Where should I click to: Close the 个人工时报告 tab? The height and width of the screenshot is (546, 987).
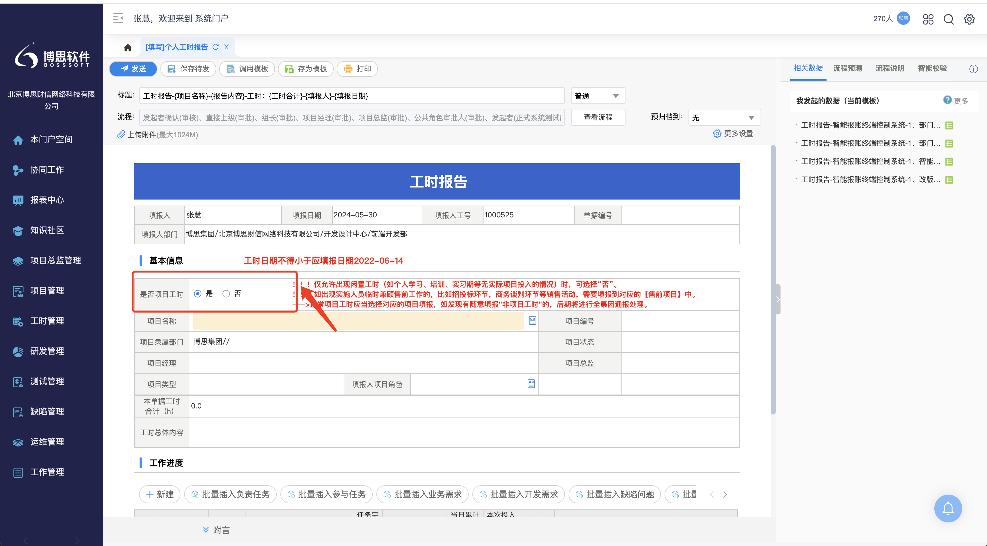click(x=226, y=47)
